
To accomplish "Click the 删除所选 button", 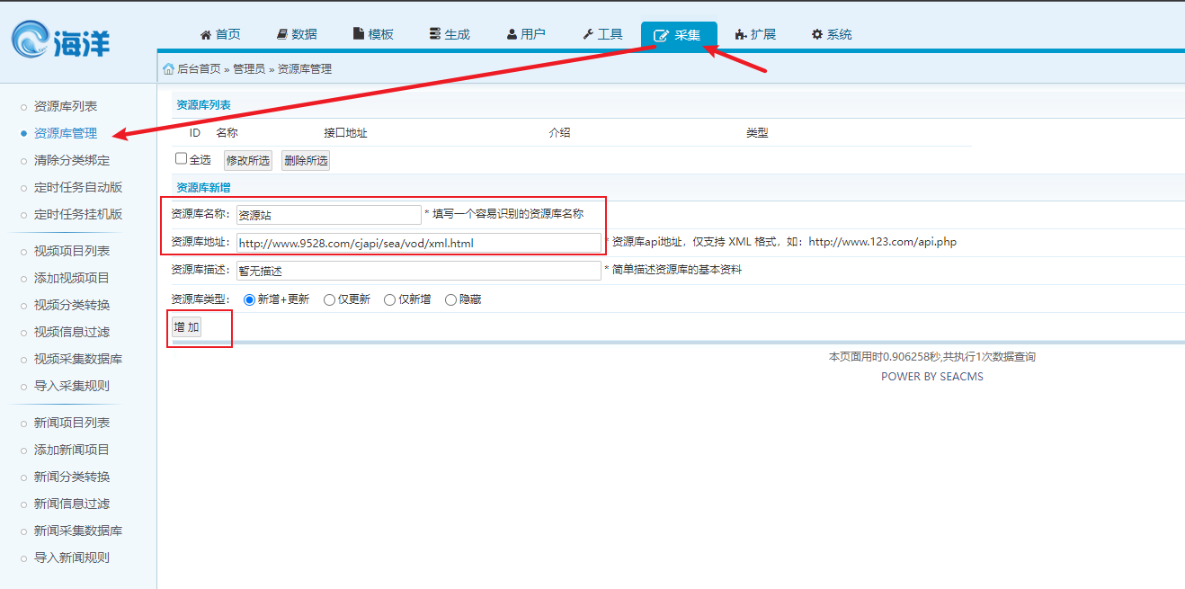I will (x=305, y=161).
